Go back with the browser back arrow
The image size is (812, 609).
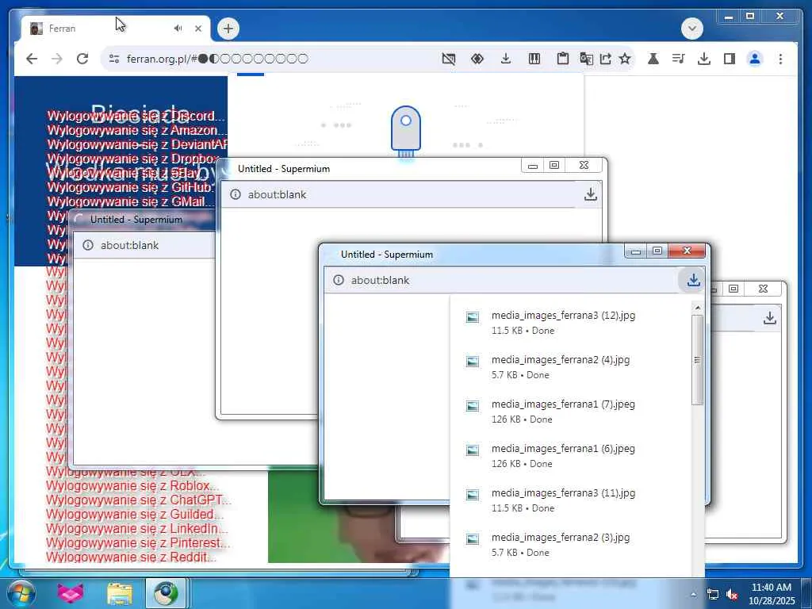click(32, 59)
